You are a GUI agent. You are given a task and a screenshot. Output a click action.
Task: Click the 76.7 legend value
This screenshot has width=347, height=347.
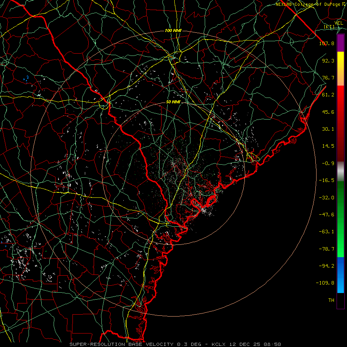[x=328, y=77]
